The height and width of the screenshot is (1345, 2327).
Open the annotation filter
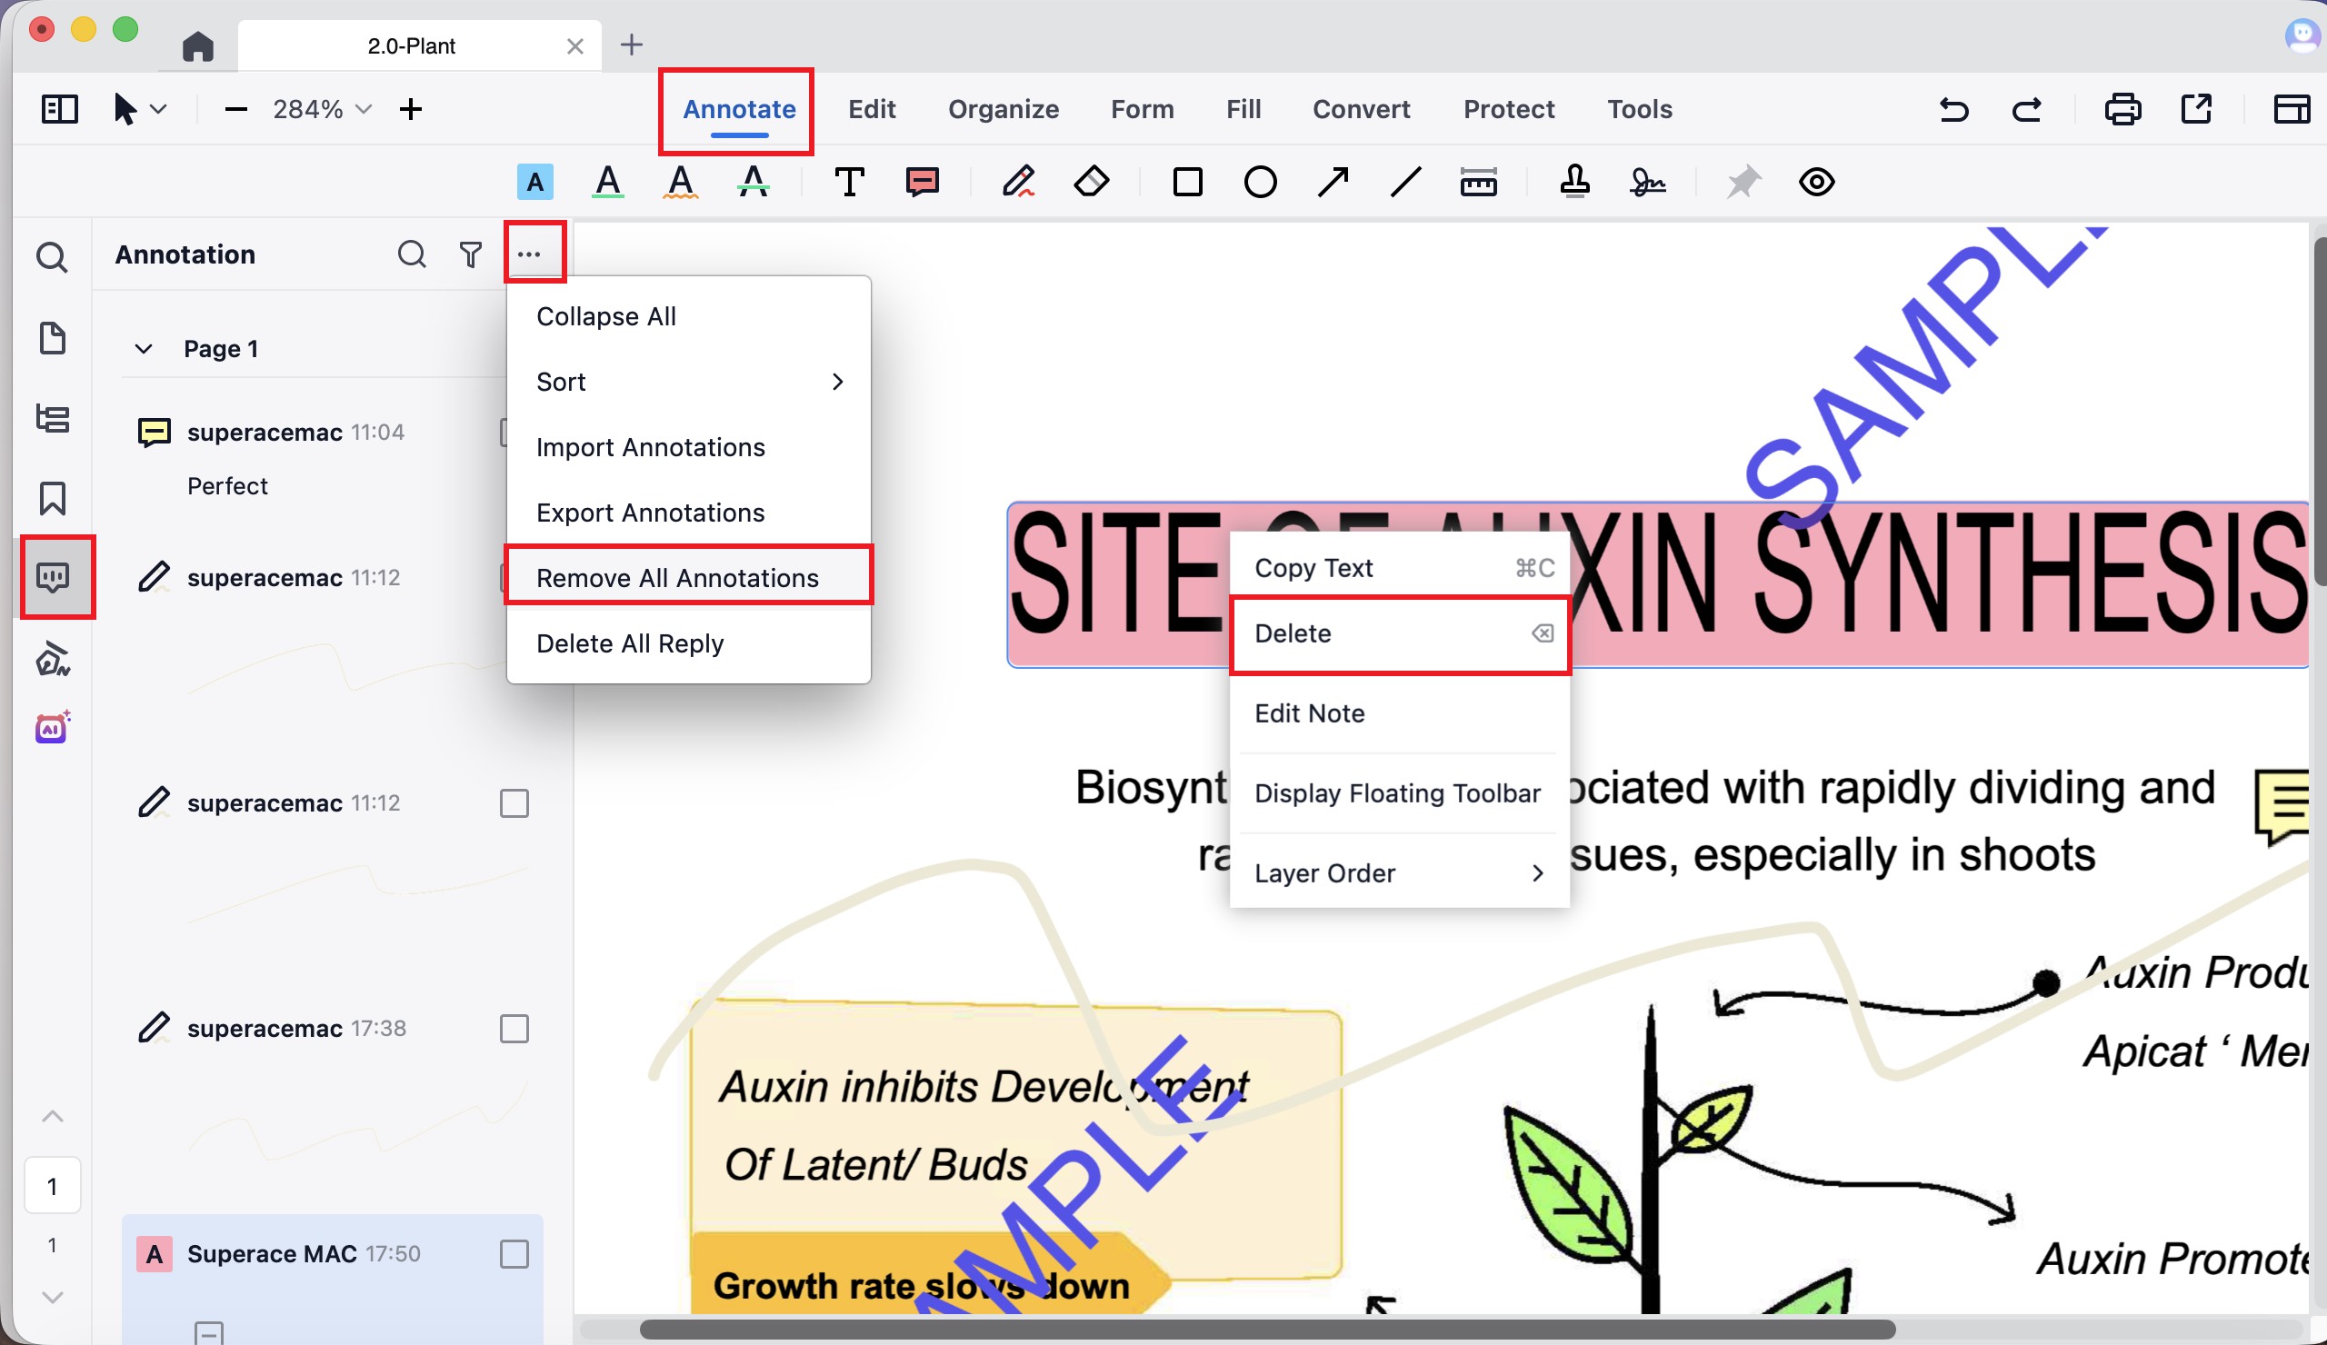tap(471, 254)
